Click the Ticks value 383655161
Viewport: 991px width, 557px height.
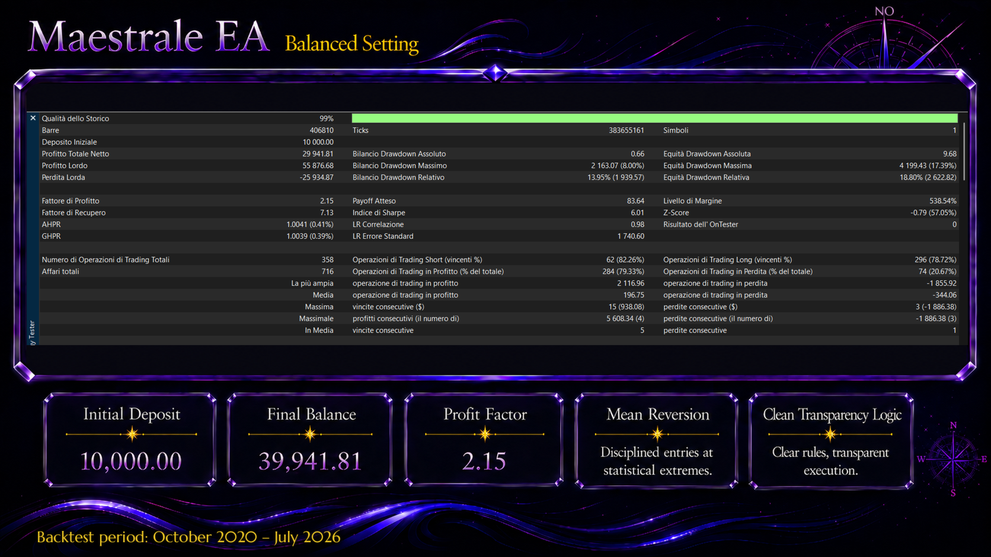point(626,130)
